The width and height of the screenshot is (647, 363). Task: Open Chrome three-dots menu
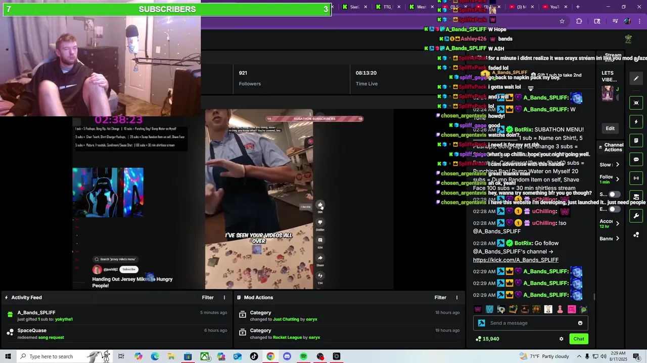[638, 21]
